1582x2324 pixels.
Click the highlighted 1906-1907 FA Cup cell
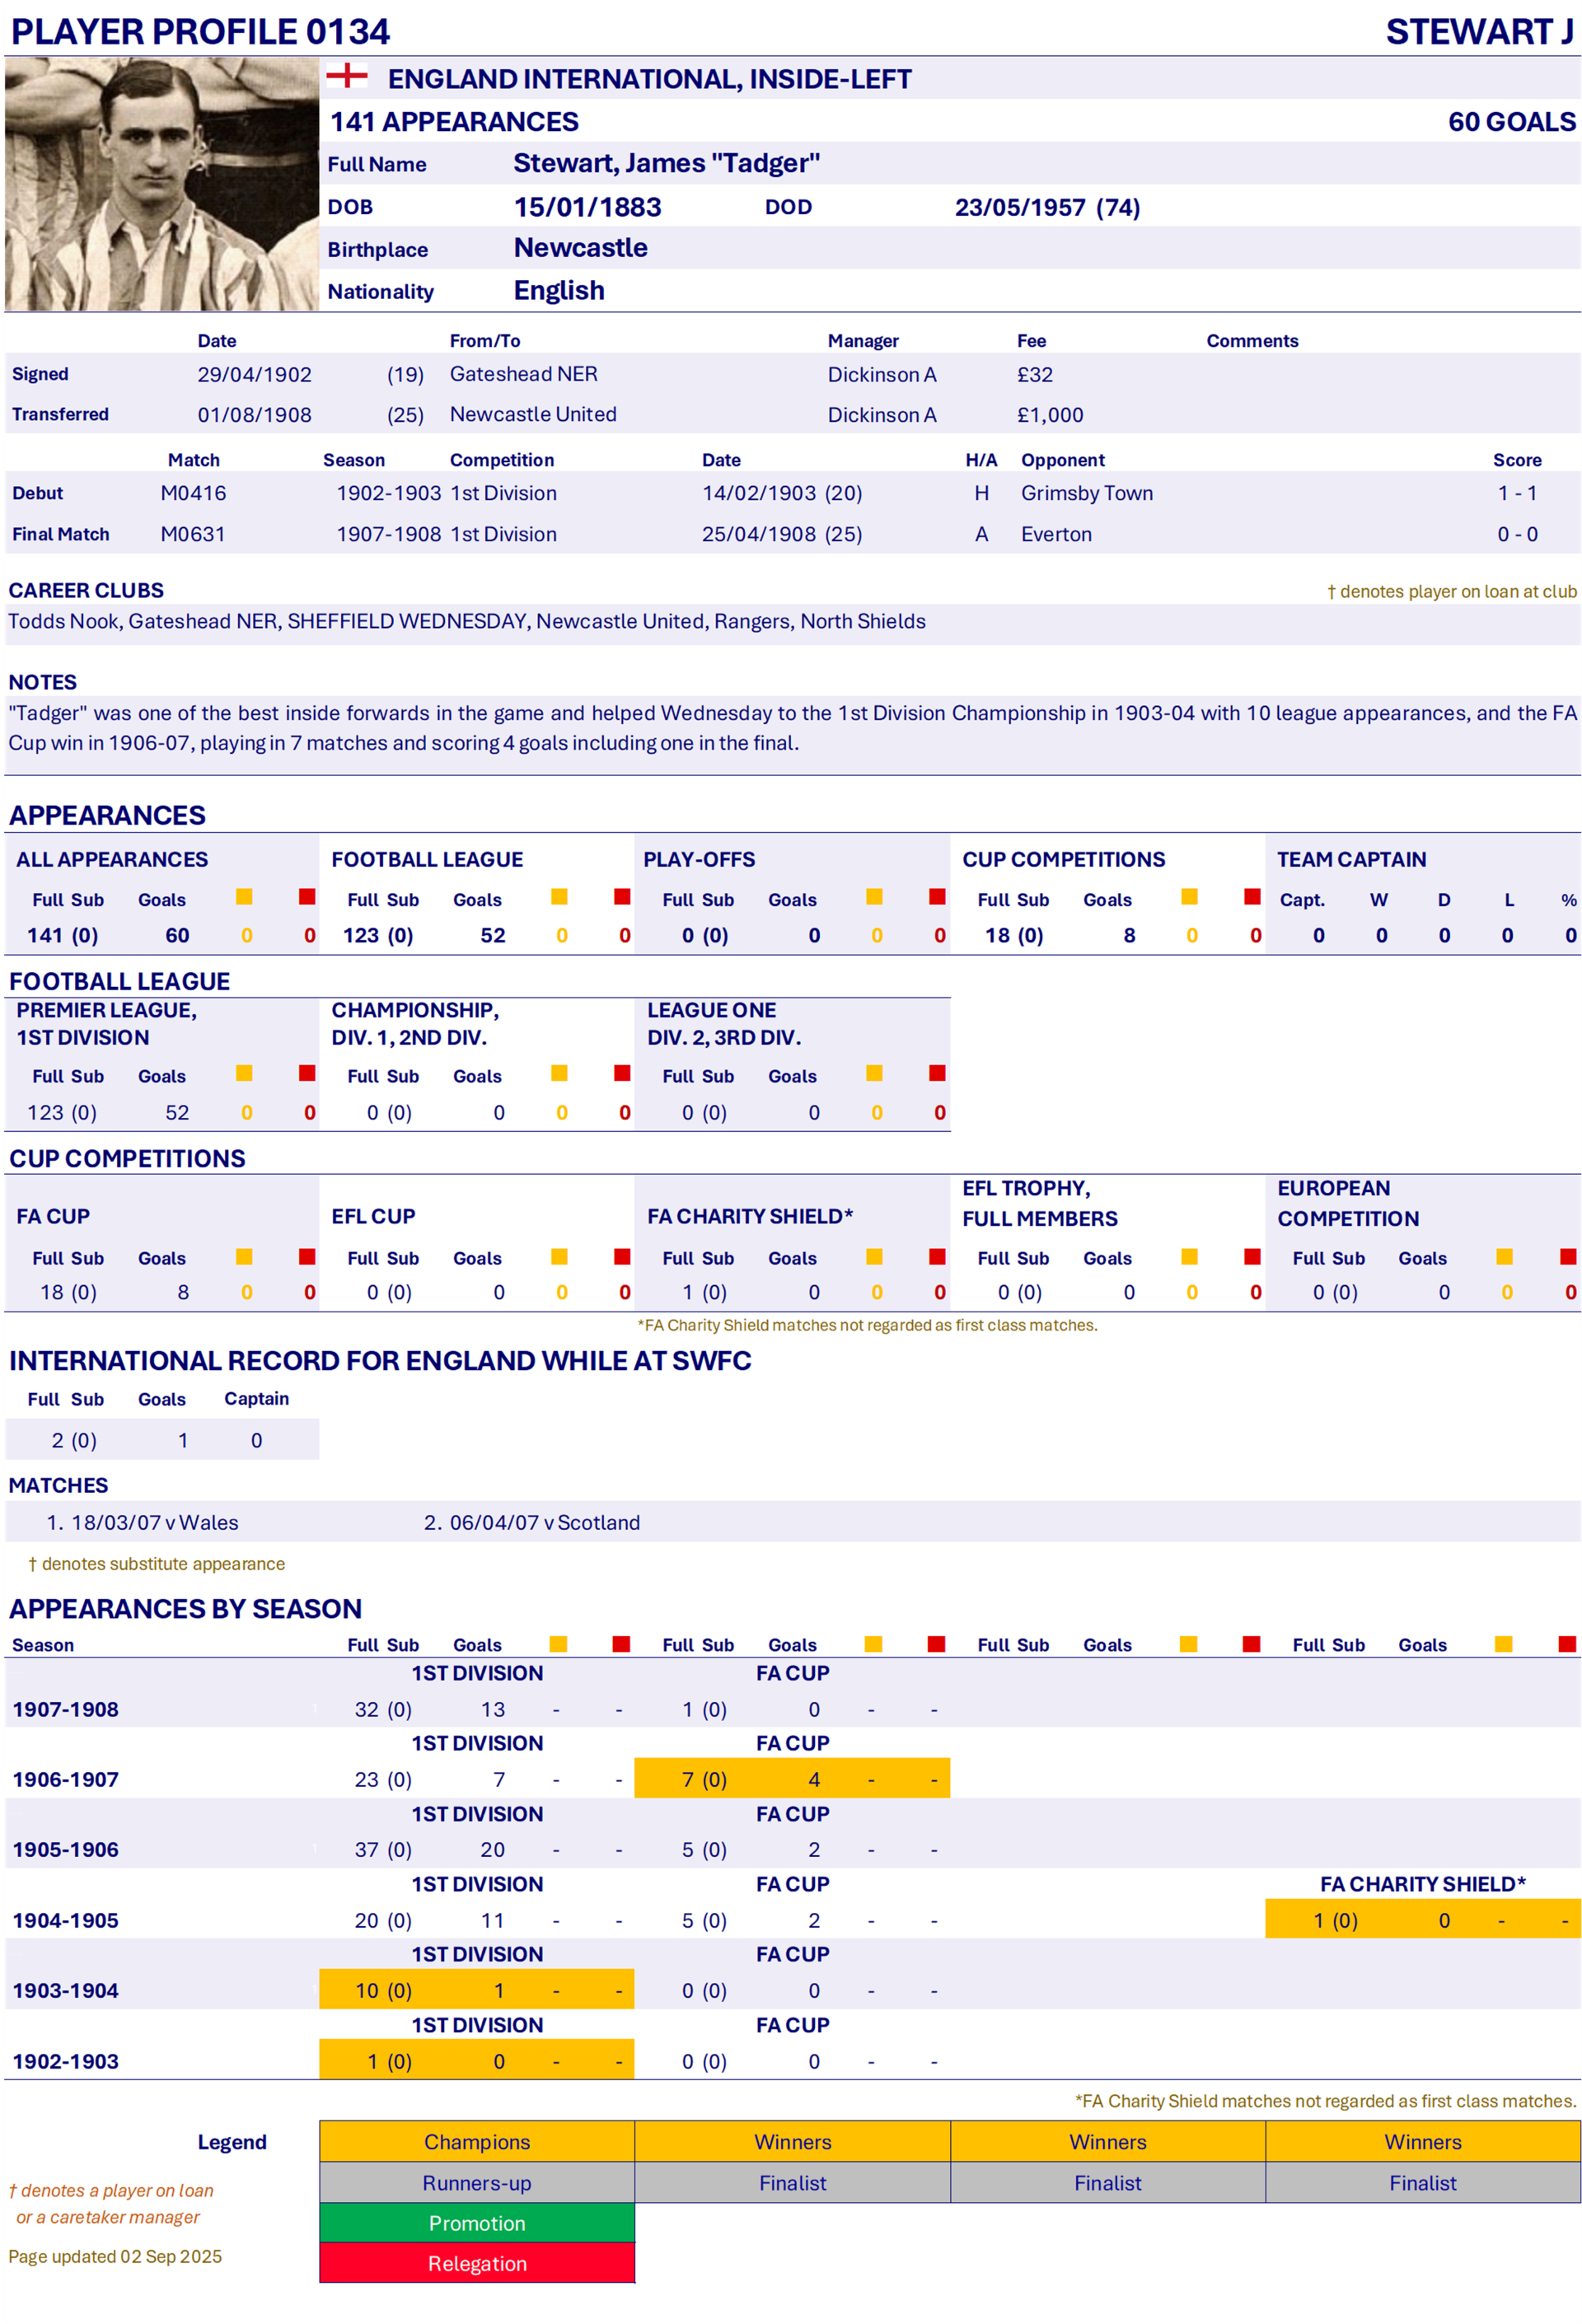792,1779
